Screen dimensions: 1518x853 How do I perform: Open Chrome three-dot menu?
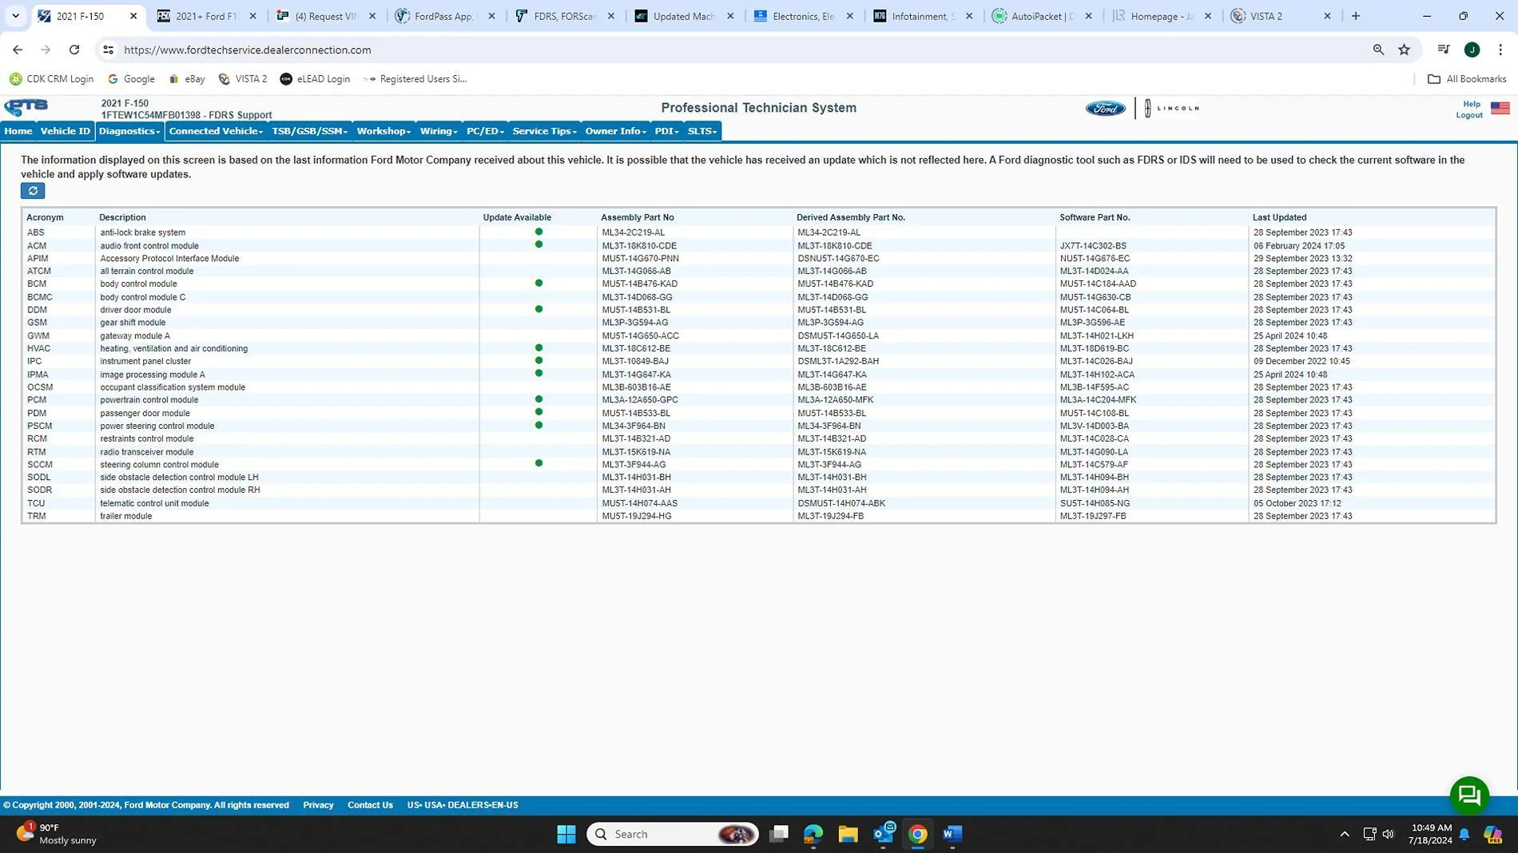(1500, 50)
